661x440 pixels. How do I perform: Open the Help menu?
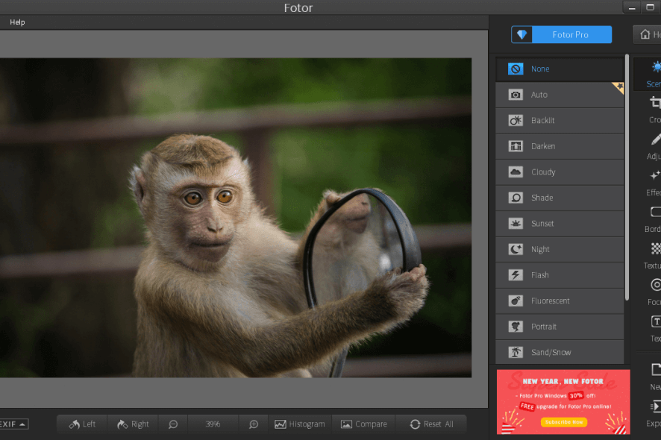click(x=17, y=22)
